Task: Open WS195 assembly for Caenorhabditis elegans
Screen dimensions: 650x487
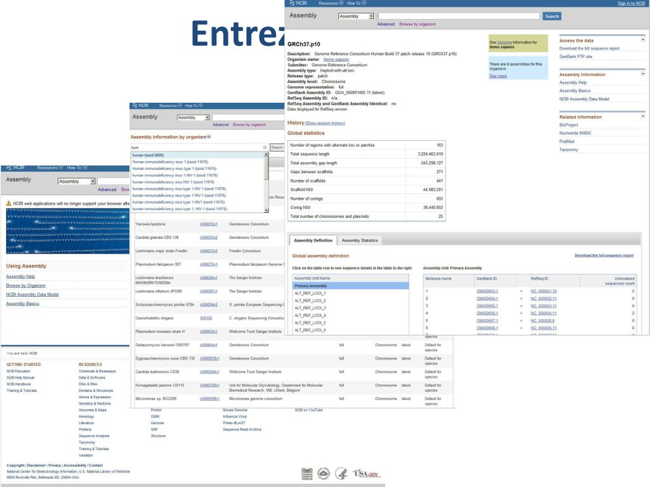Action: click(206, 318)
